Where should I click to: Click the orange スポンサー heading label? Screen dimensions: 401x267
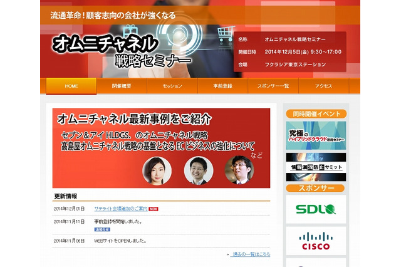click(315, 188)
